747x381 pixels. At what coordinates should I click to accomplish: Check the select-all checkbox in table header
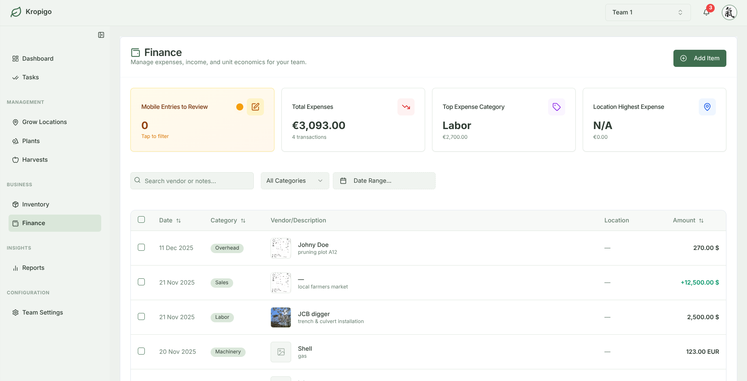pos(141,220)
